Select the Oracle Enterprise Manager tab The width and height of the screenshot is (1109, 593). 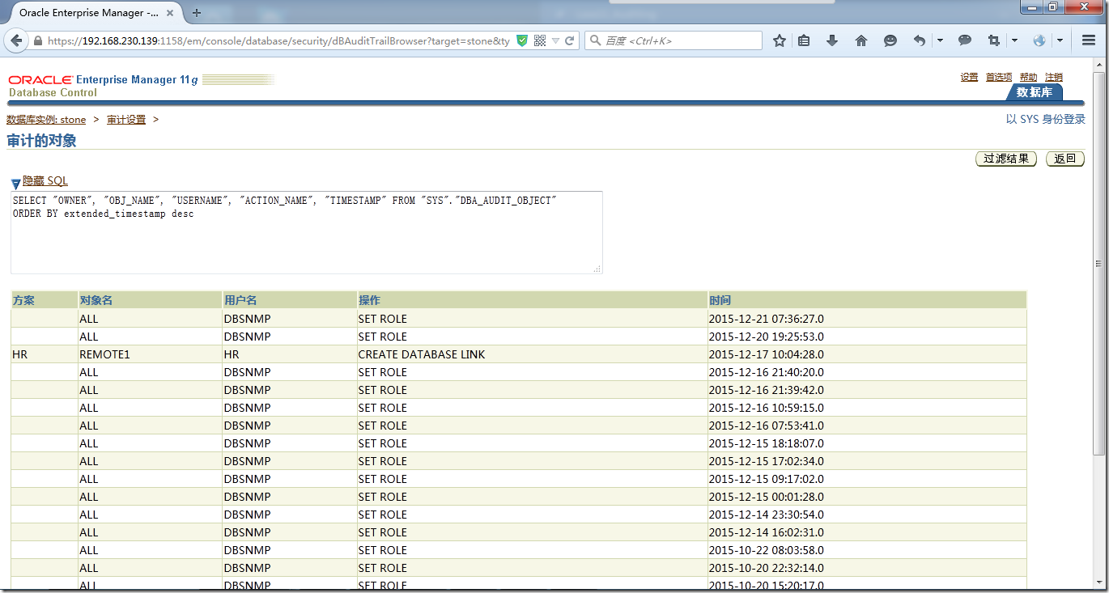click(91, 13)
